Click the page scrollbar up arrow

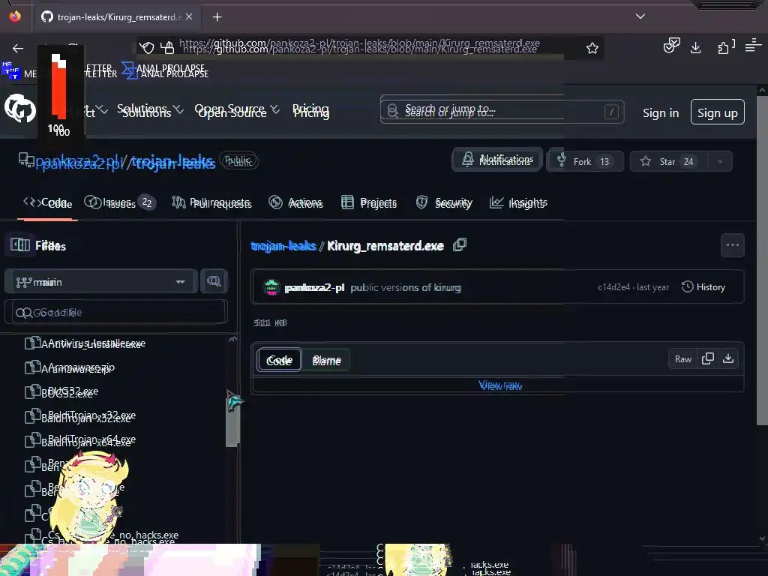tap(762, 91)
